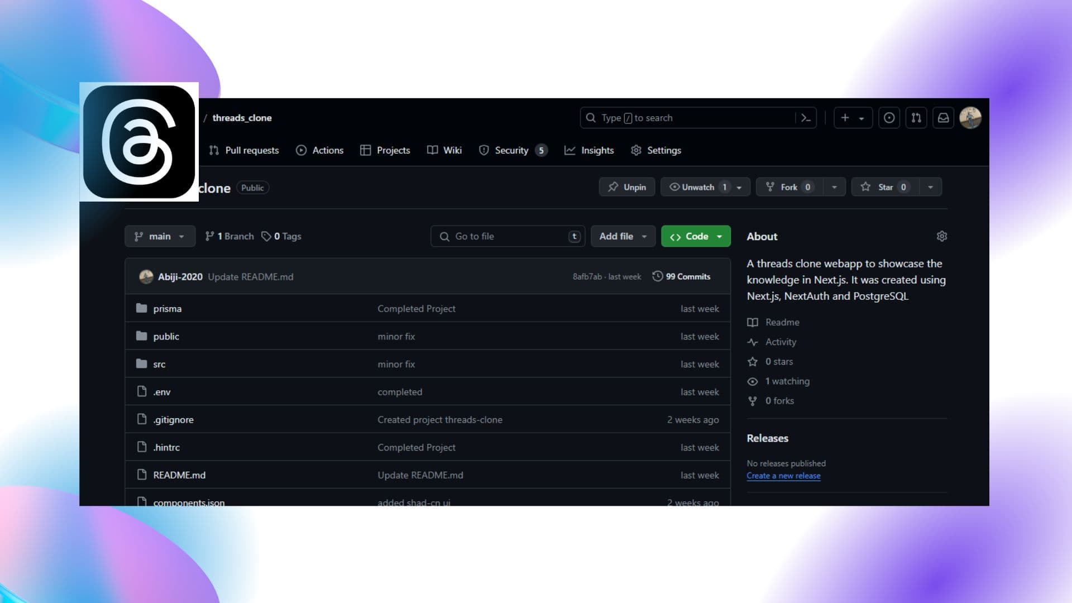The width and height of the screenshot is (1072, 603).
Task: Switch visibility to Public label
Action: point(252,187)
